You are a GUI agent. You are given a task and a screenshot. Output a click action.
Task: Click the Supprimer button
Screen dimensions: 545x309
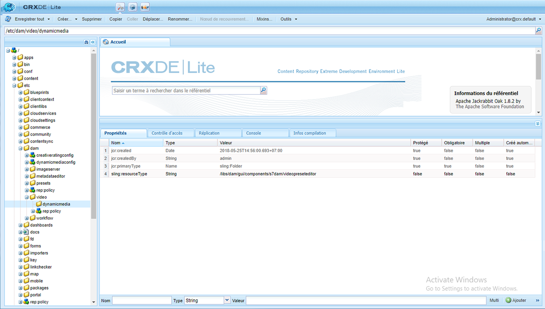(92, 19)
